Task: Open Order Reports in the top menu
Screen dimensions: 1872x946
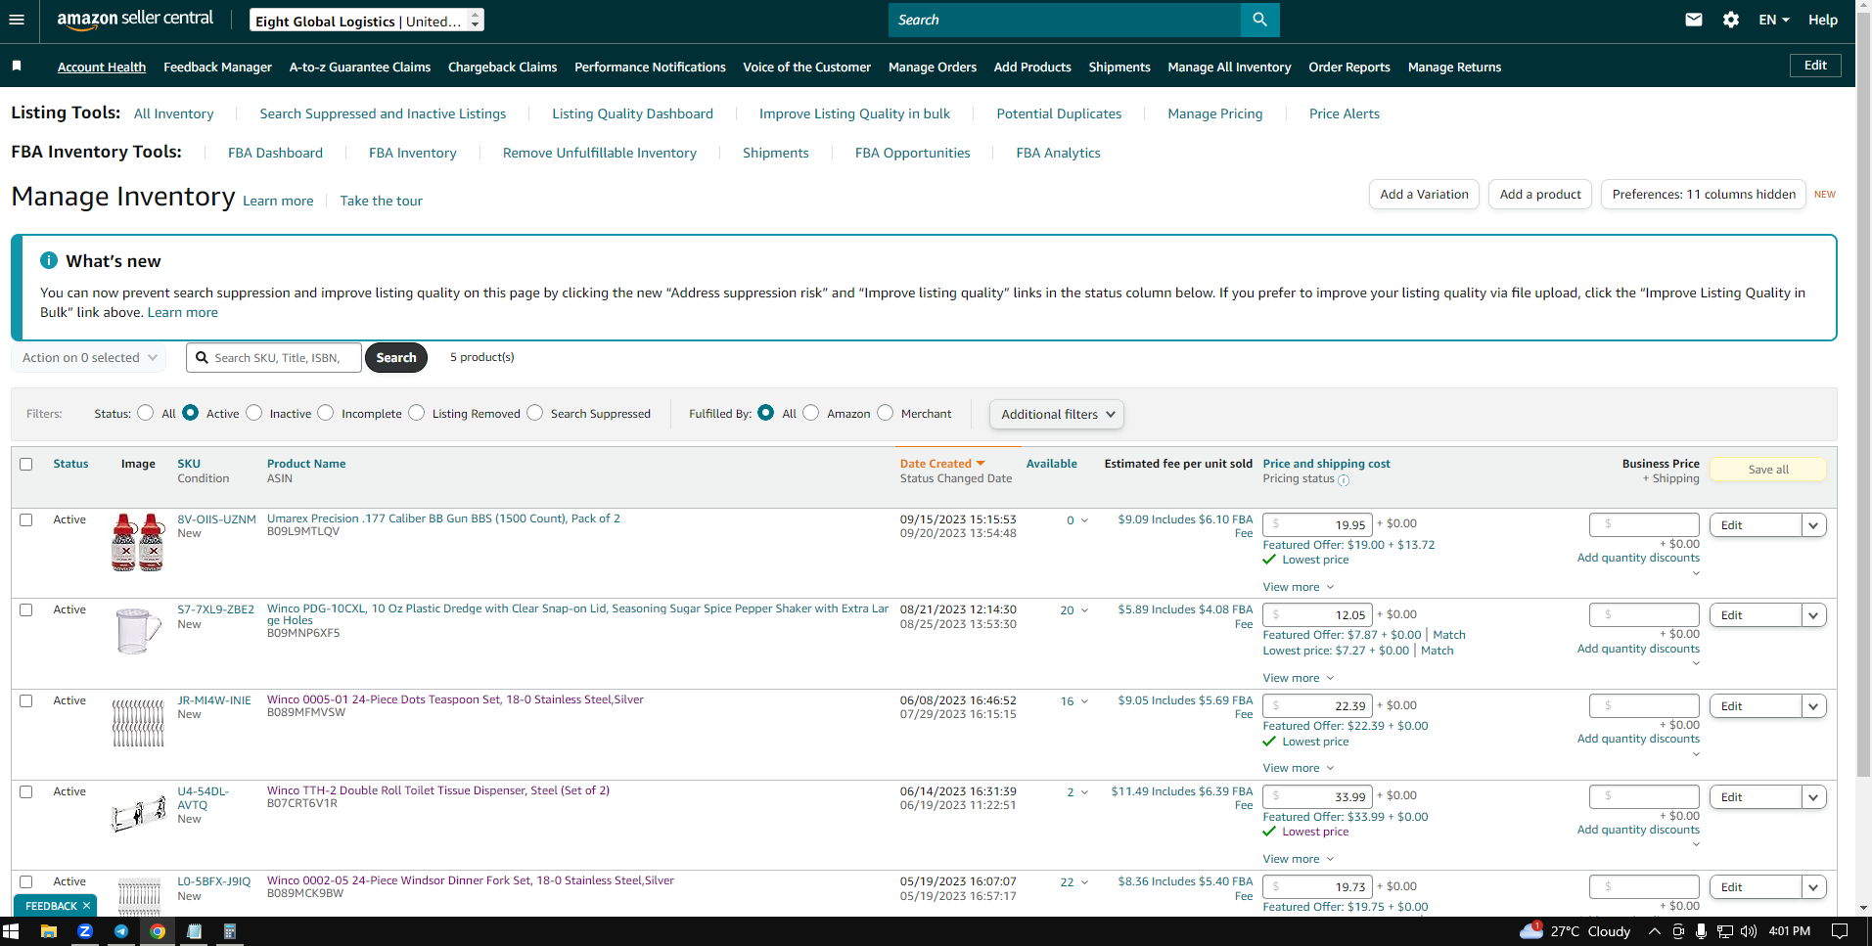Action: (x=1349, y=67)
